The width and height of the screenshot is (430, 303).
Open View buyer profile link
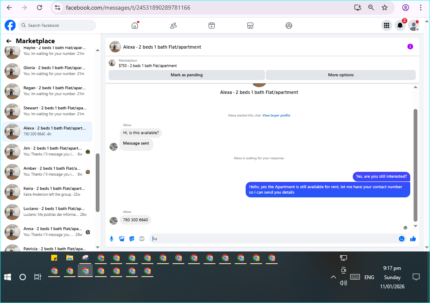(x=276, y=116)
